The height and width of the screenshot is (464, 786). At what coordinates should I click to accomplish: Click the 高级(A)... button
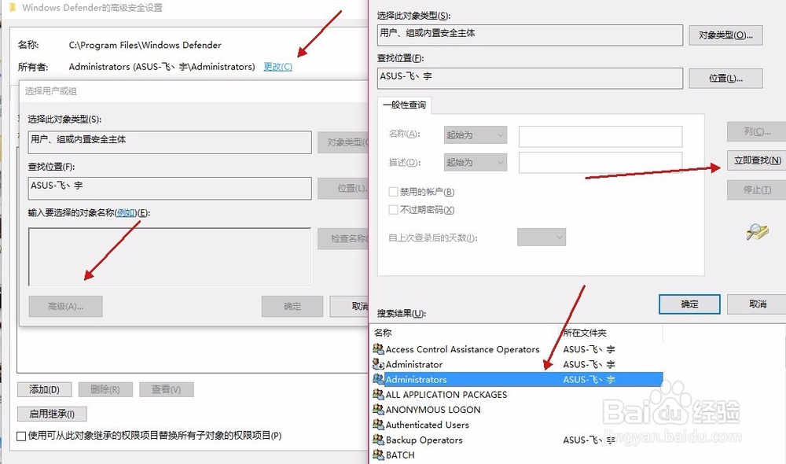tap(66, 306)
